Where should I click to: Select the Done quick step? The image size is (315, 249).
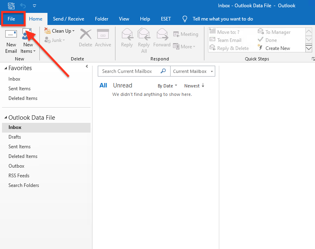pyautogui.click(x=268, y=40)
